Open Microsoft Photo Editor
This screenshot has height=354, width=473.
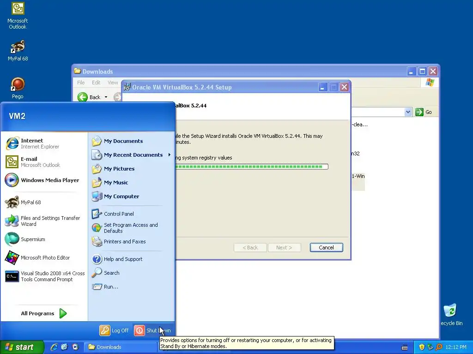tap(44, 258)
